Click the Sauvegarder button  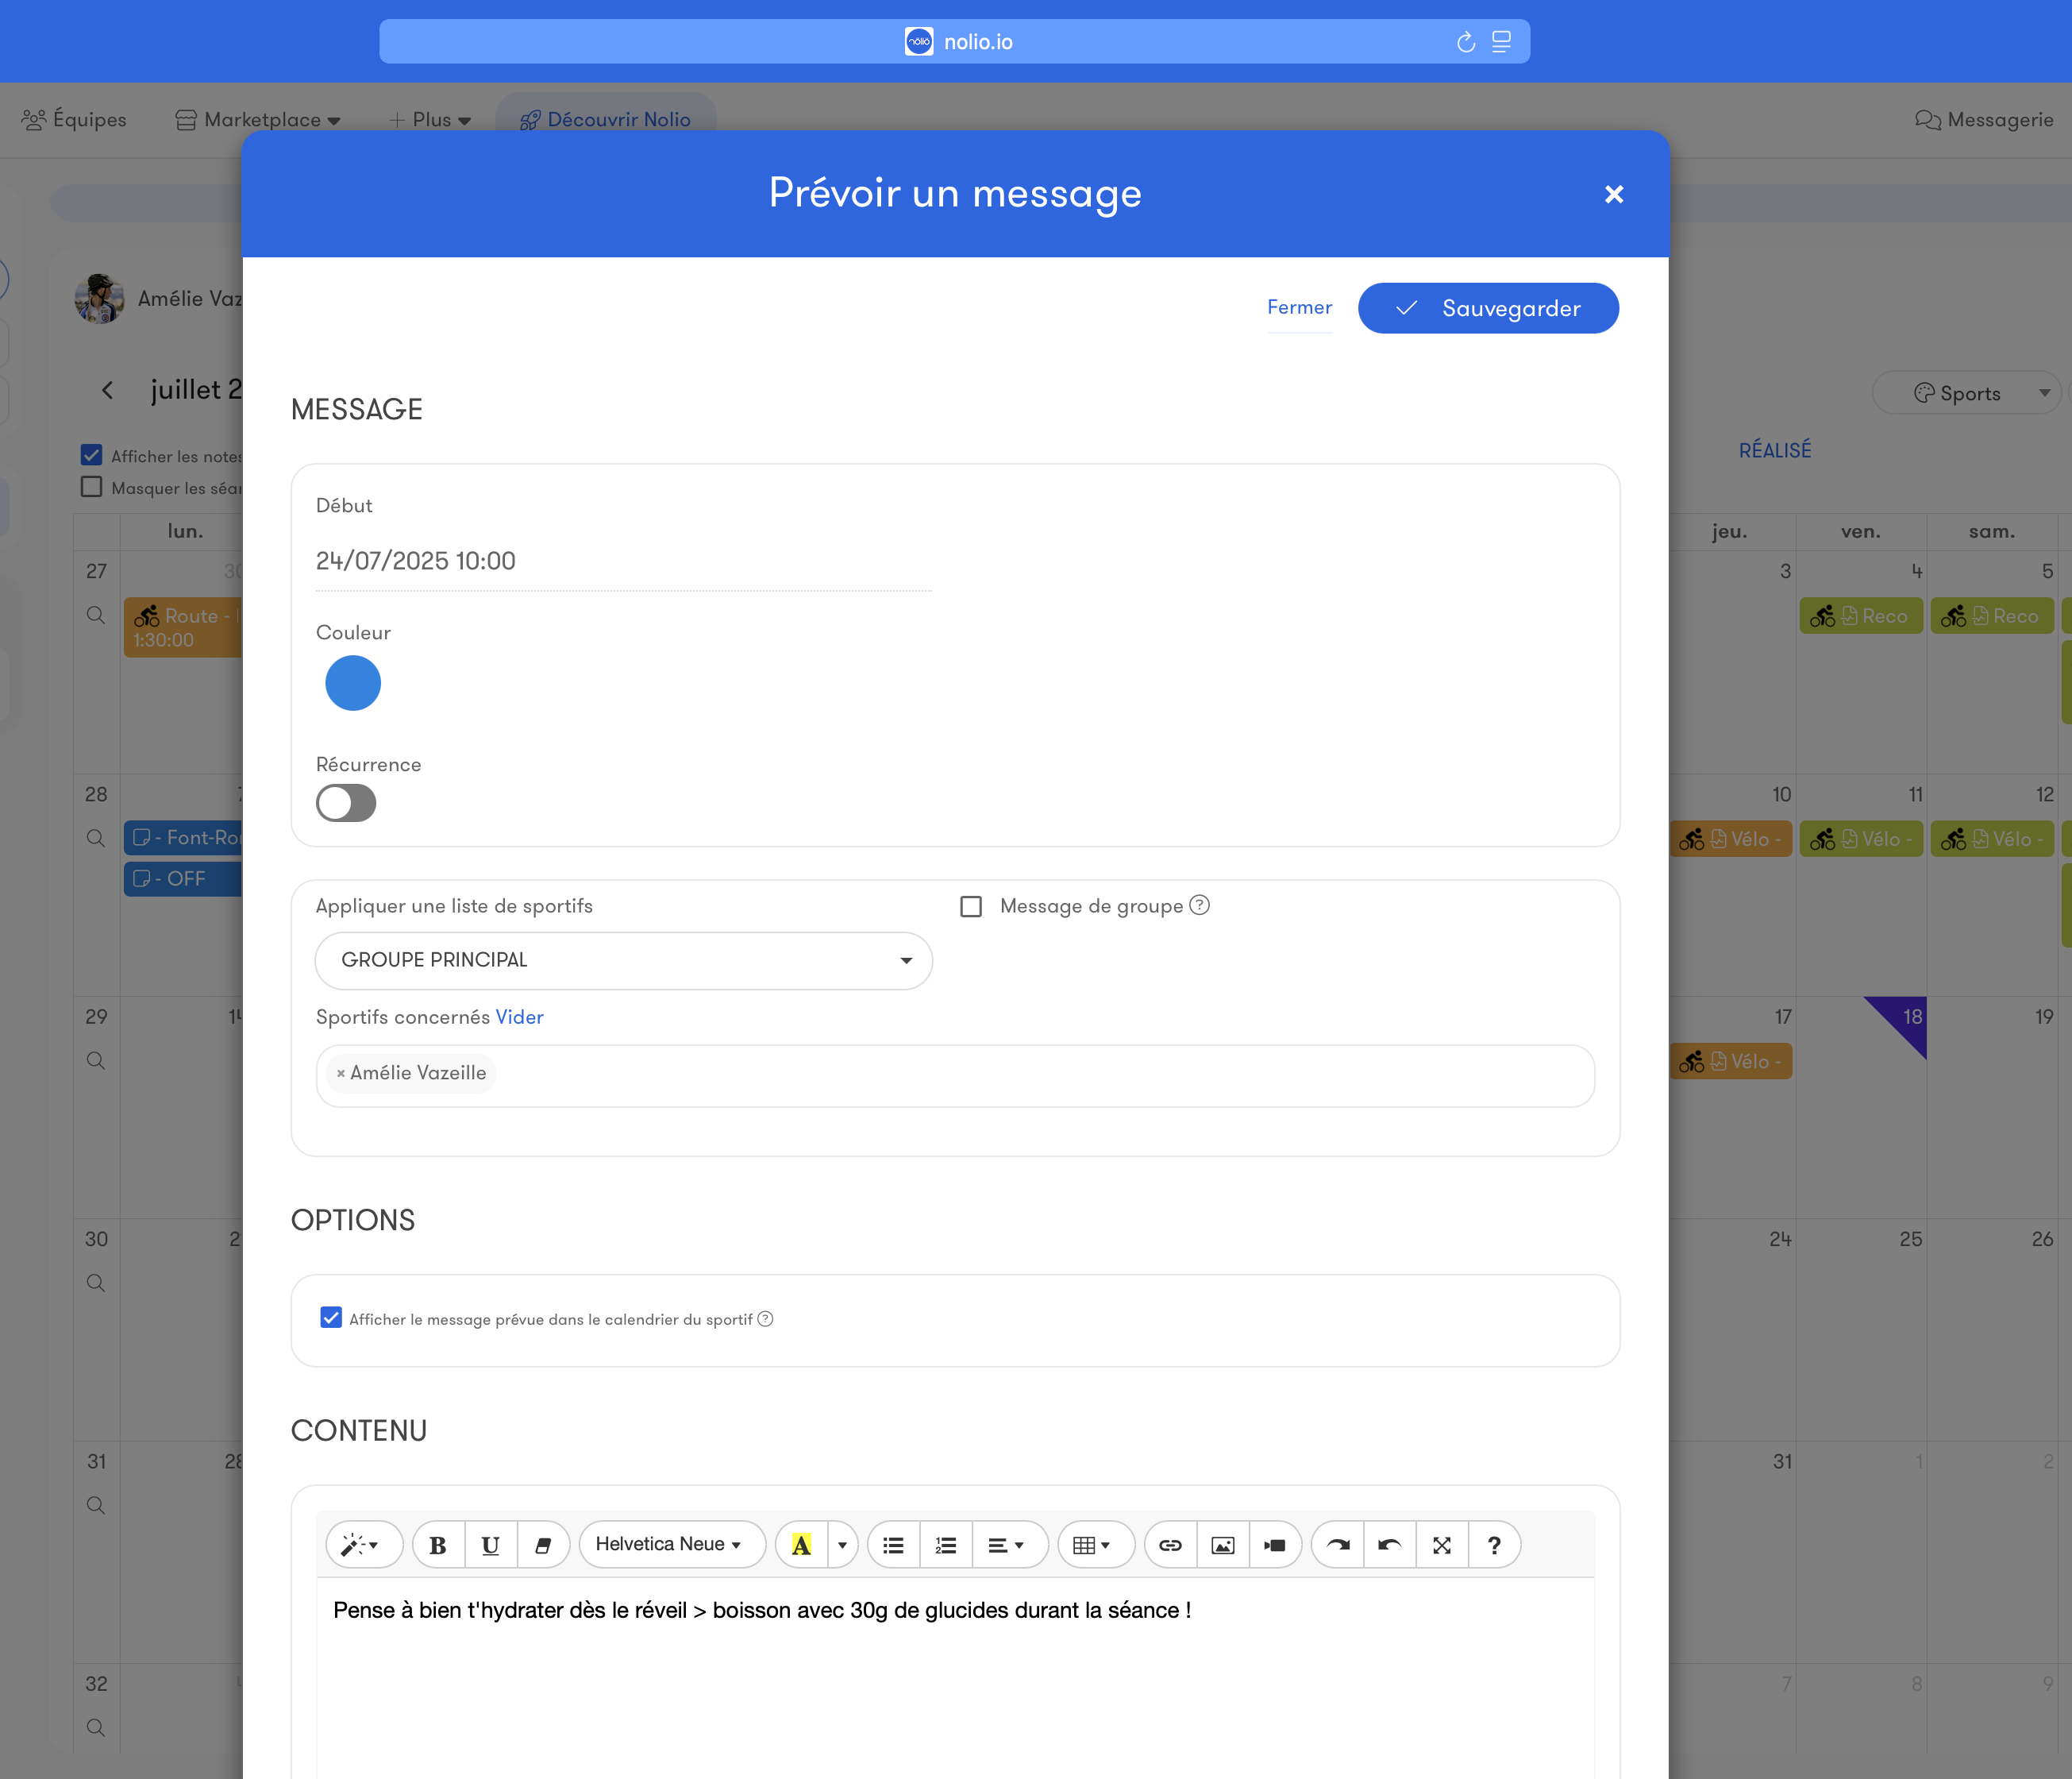coord(1488,308)
